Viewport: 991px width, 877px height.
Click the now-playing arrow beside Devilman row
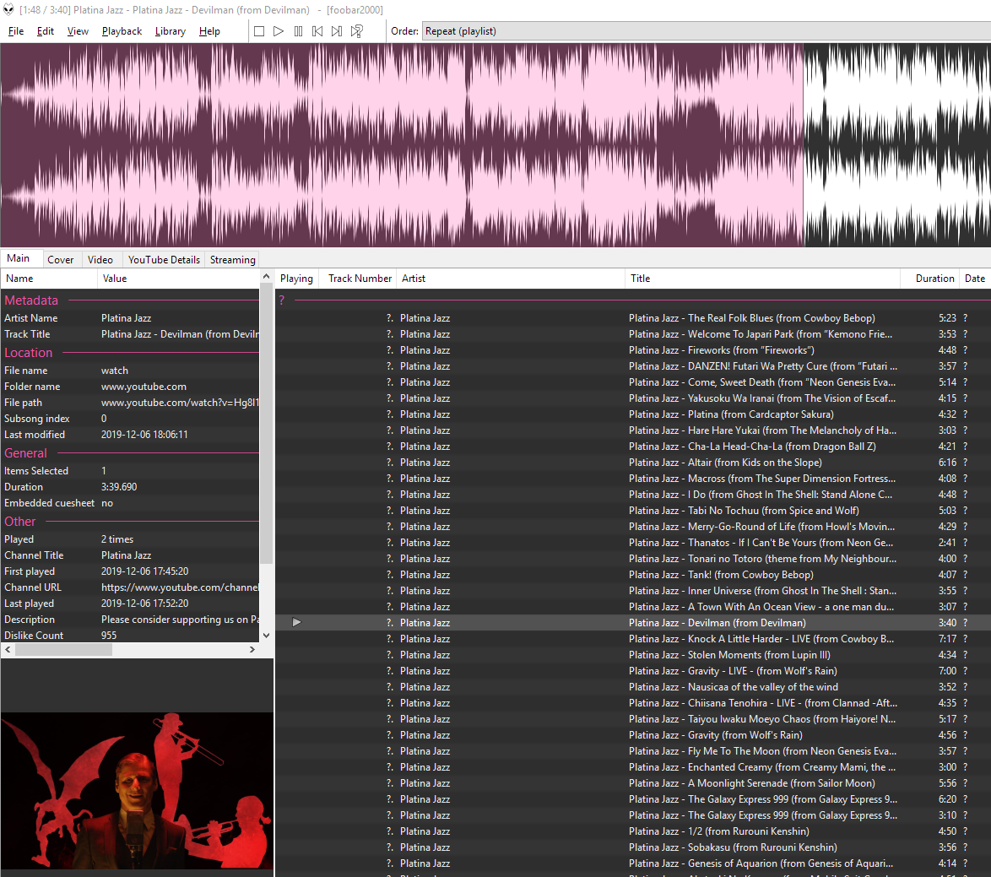[297, 622]
